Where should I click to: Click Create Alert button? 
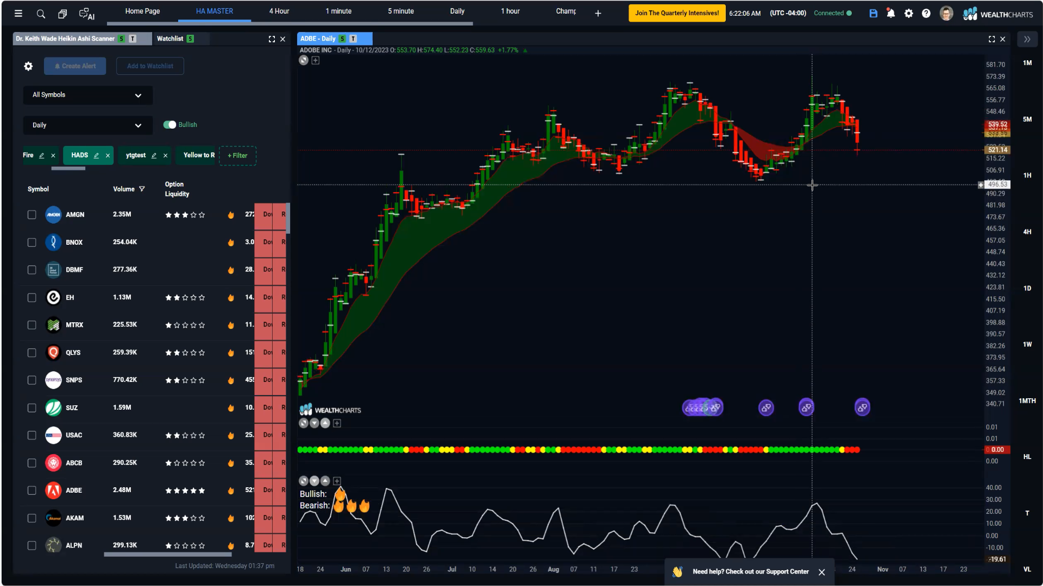pos(75,66)
